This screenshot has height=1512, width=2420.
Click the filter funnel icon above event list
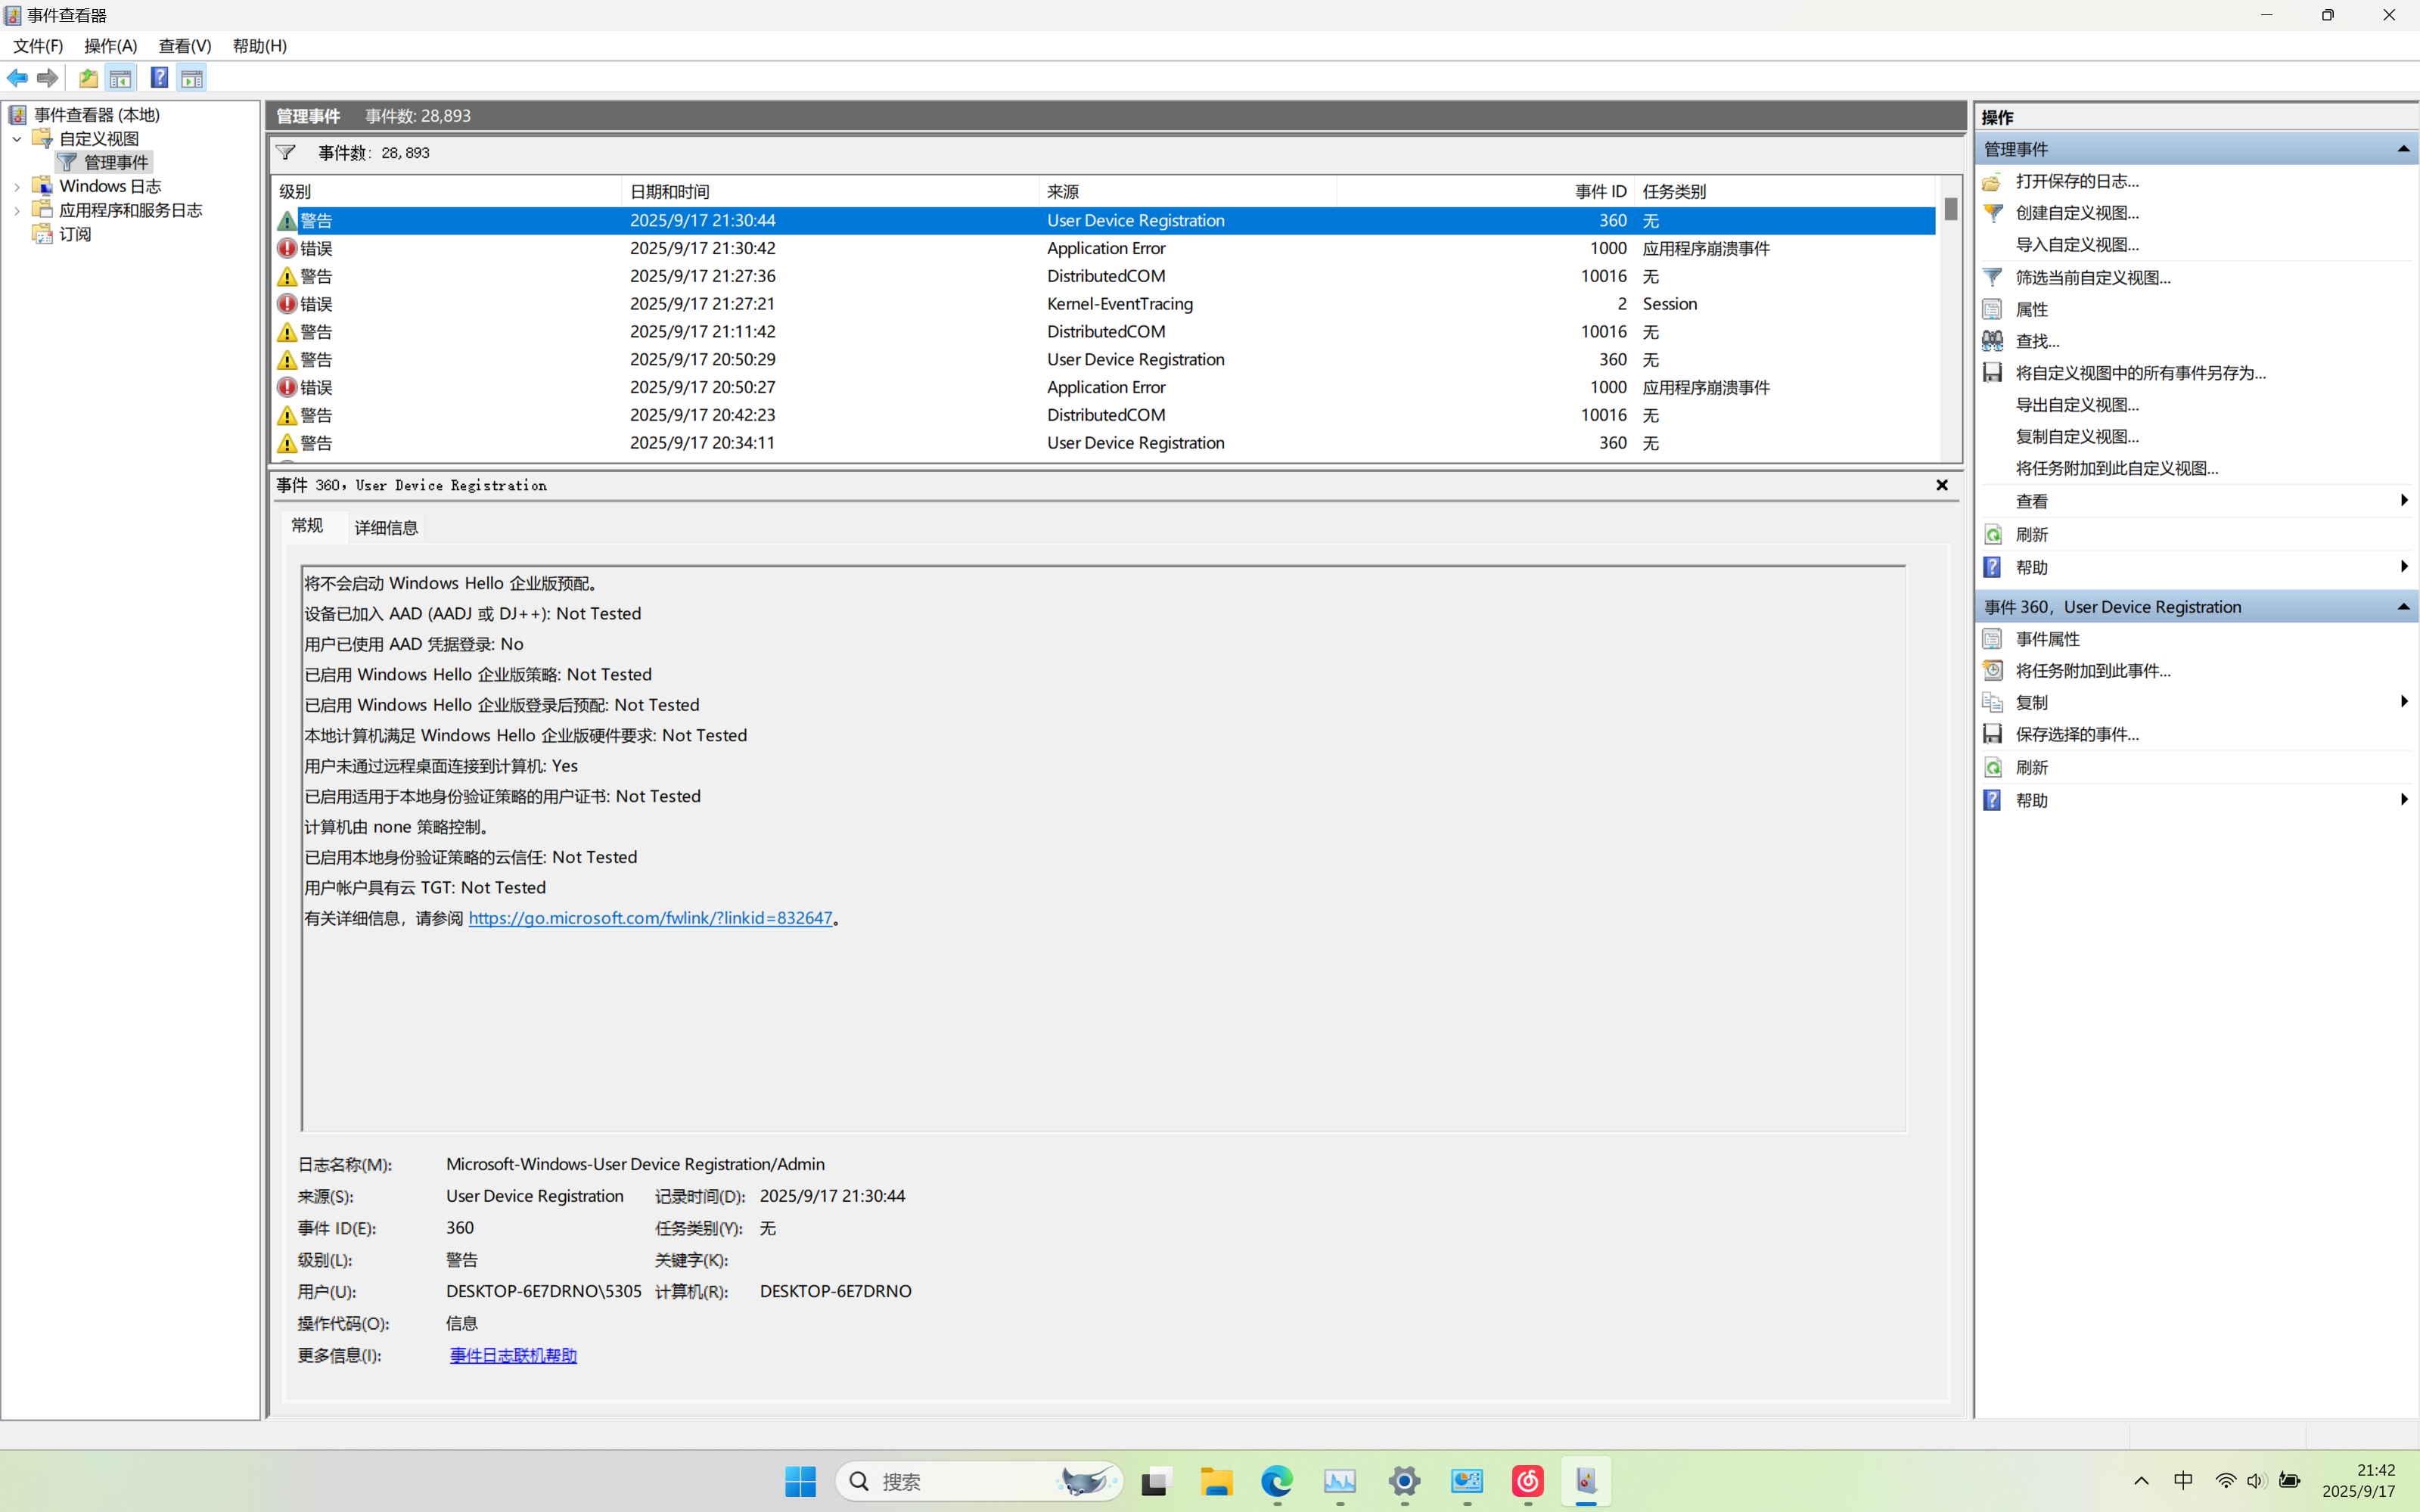coord(286,153)
